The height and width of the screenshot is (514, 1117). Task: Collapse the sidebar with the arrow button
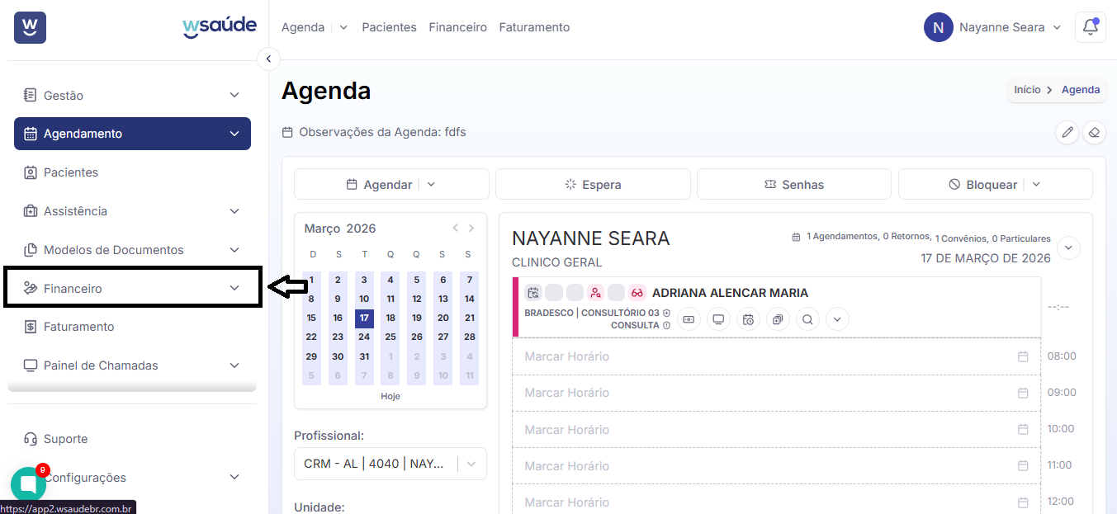tap(268, 59)
